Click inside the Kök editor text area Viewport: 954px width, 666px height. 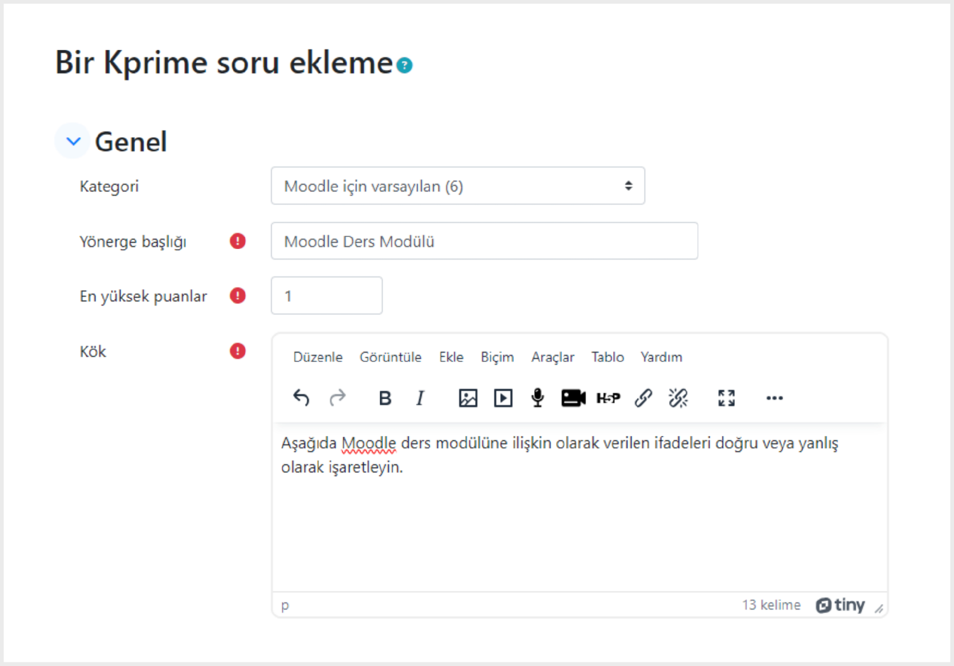[579, 507]
